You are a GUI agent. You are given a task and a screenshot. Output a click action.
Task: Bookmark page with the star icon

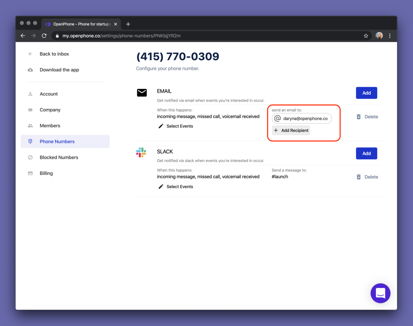point(365,36)
